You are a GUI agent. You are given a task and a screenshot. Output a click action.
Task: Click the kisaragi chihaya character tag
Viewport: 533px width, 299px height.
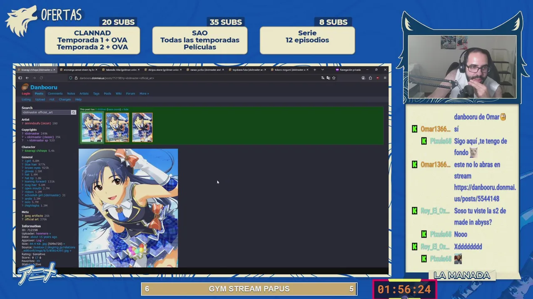[36, 151]
